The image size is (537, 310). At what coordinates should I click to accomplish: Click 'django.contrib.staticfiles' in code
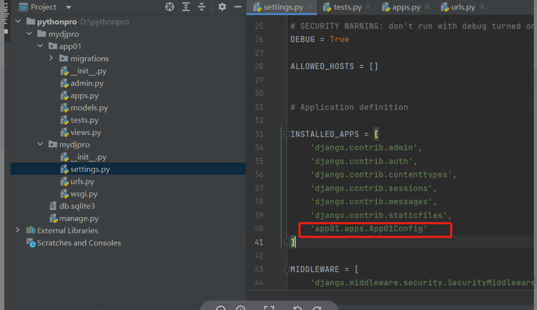(x=379, y=215)
